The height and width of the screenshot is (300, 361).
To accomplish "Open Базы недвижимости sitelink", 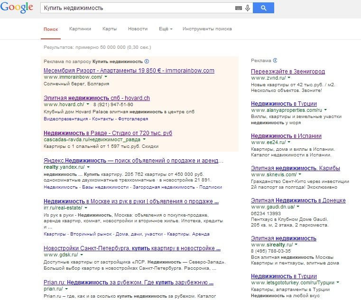I will click(105, 187).
